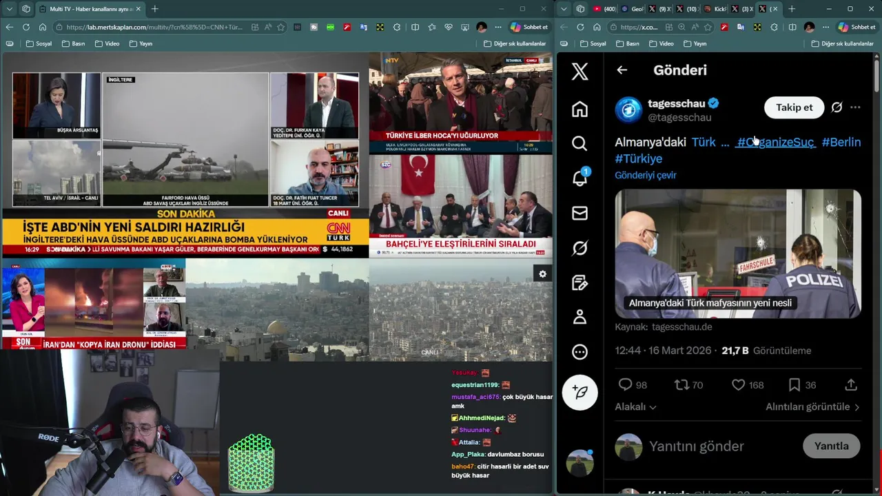The height and width of the screenshot is (496, 882).
Task: Click the NTV stream tile
Action: tap(460, 103)
